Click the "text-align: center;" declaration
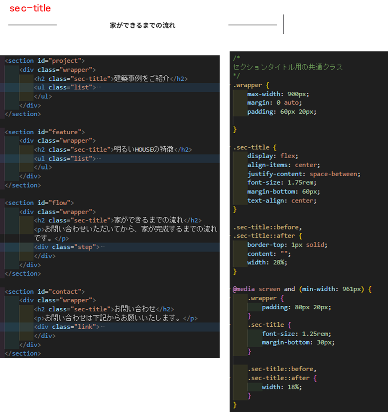Screen dimensions: 388x412 coord(282,201)
